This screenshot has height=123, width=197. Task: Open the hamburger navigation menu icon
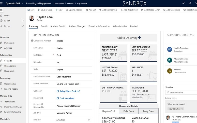(2, 10)
